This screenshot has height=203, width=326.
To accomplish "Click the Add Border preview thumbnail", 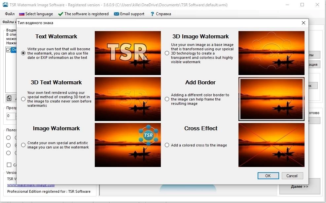I will tap(271, 99).
